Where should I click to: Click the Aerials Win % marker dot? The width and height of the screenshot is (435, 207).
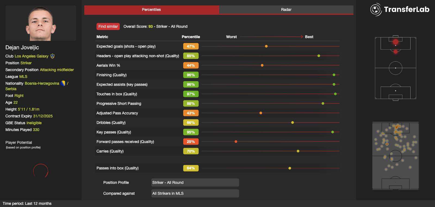pos(262,65)
